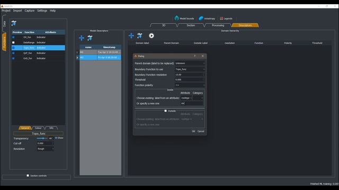
Task: Add a domain with Domain hierarchy plus icon
Action: pos(131,35)
